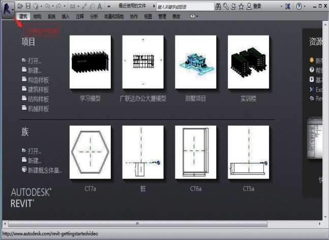This screenshot has width=329, height=240.
Task: Open the 桩 family thumbnail
Action: 143,153
